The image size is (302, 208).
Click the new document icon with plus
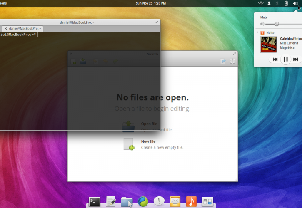pyautogui.click(x=129, y=144)
